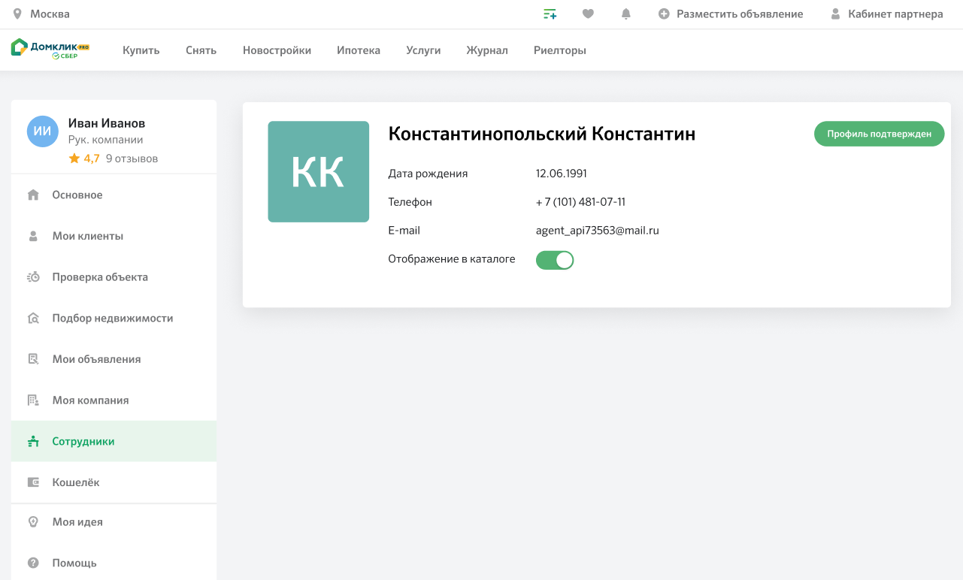Screen dimensions: 963x580
Task: Click the person icon beside Кабинет партнера
Action: coord(835,14)
